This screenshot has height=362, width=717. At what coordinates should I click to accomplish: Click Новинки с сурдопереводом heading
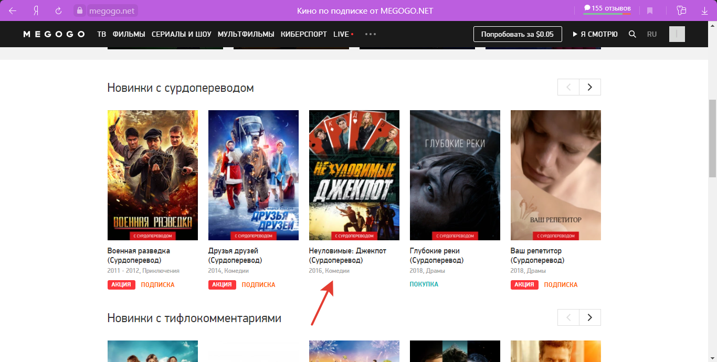(181, 88)
